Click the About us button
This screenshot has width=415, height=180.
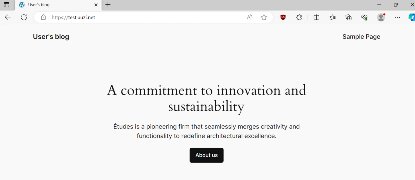pos(206,155)
